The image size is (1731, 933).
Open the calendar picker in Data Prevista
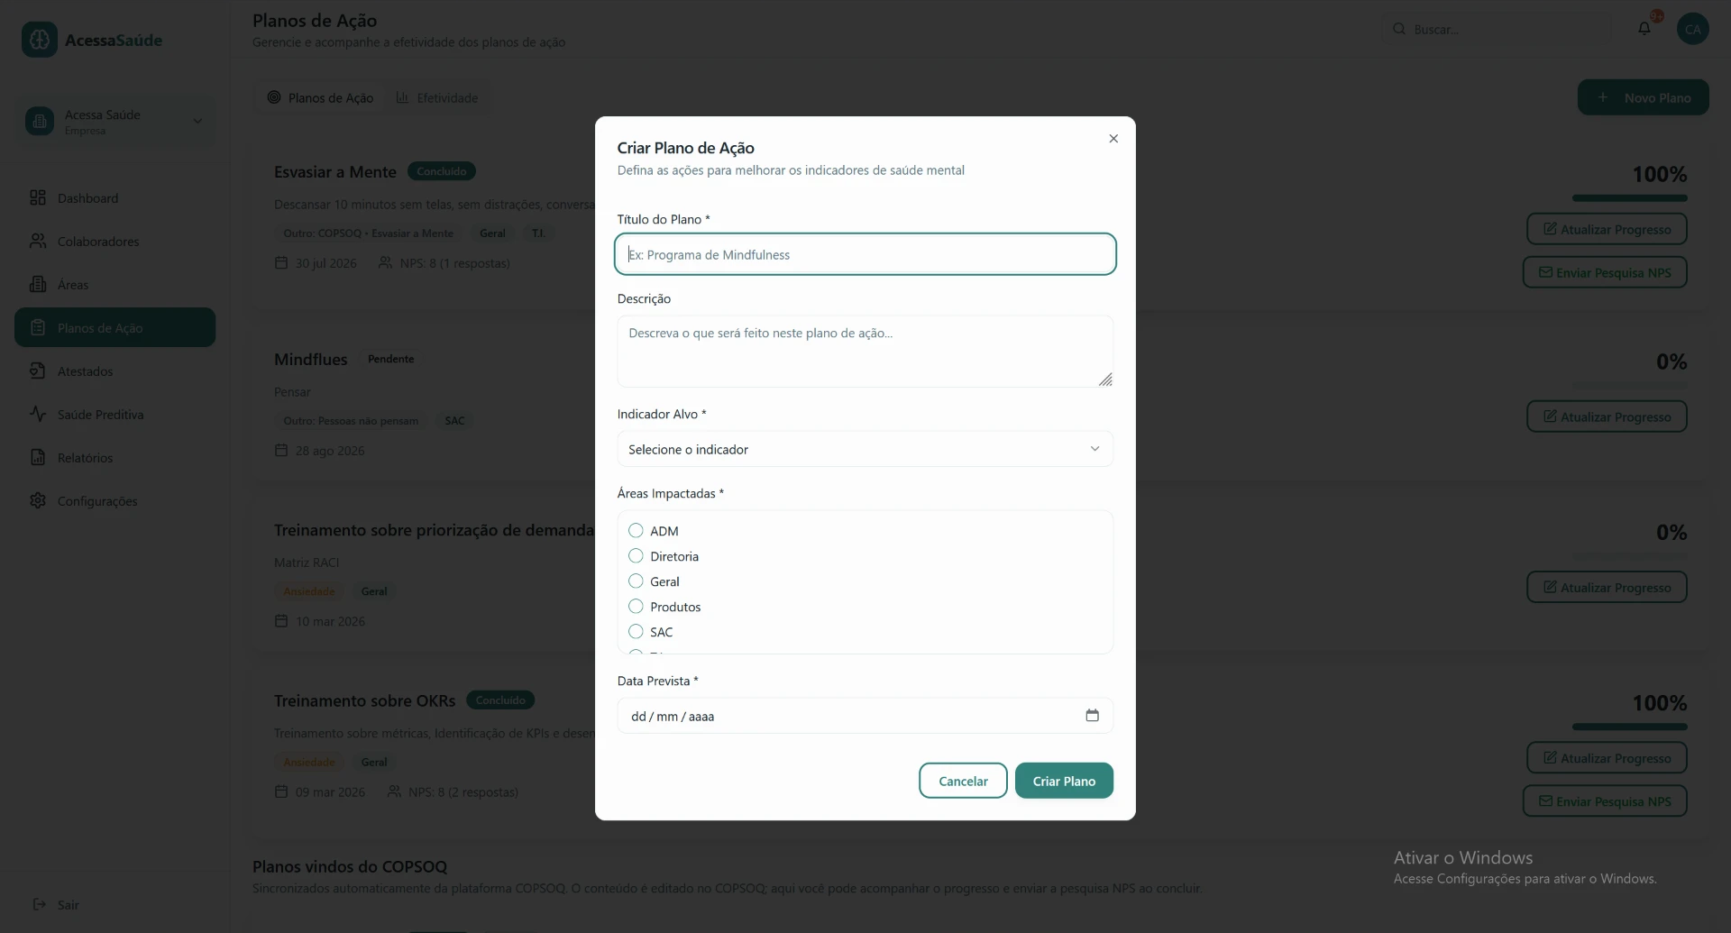[1092, 716]
